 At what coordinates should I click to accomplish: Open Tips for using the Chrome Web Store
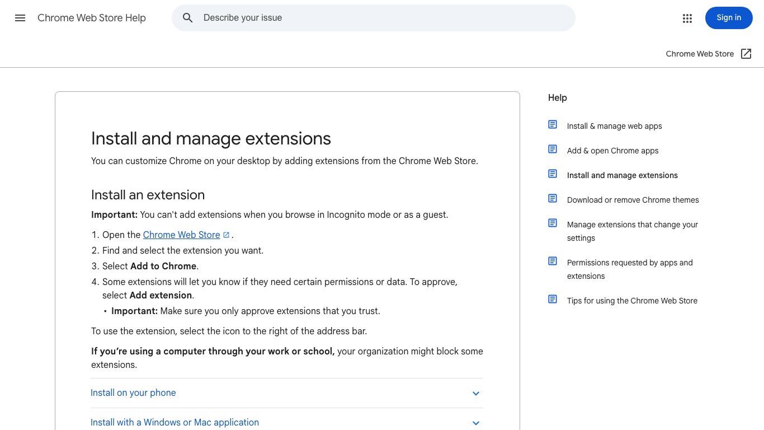[x=632, y=301]
